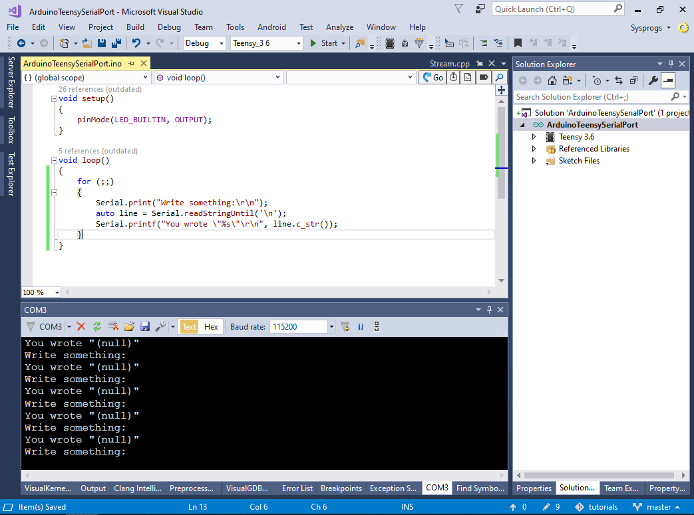The height and width of the screenshot is (515, 694).
Task: Click the magnifier icon in the navigation bar
Action: pos(499,77)
